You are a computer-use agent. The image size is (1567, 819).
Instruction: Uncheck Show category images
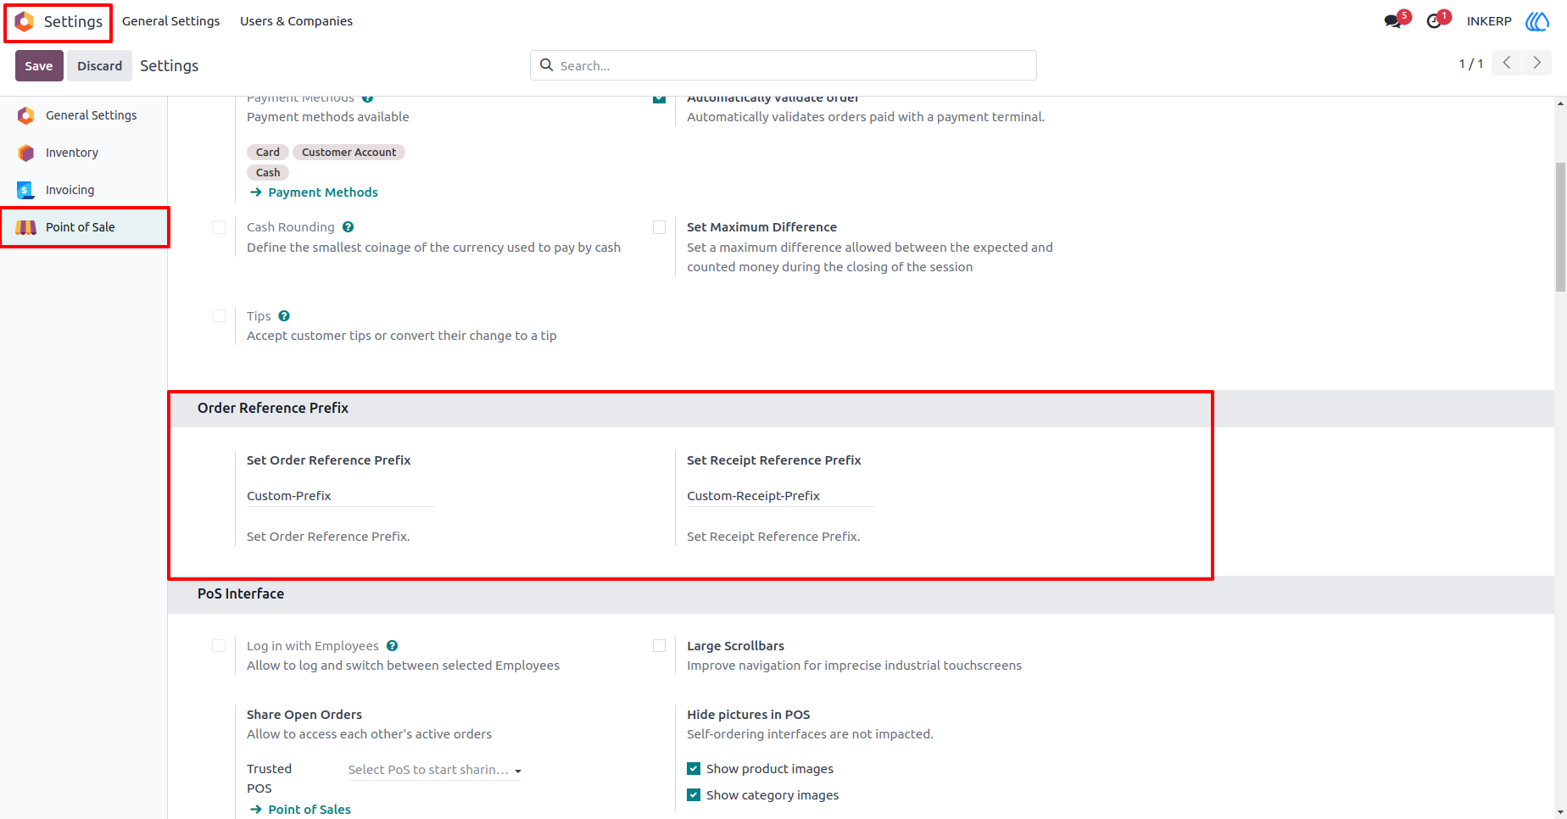(694, 795)
